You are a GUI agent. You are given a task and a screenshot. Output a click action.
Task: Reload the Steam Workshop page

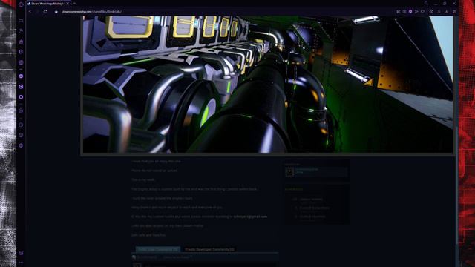pyautogui.click(x=45, y=12)
